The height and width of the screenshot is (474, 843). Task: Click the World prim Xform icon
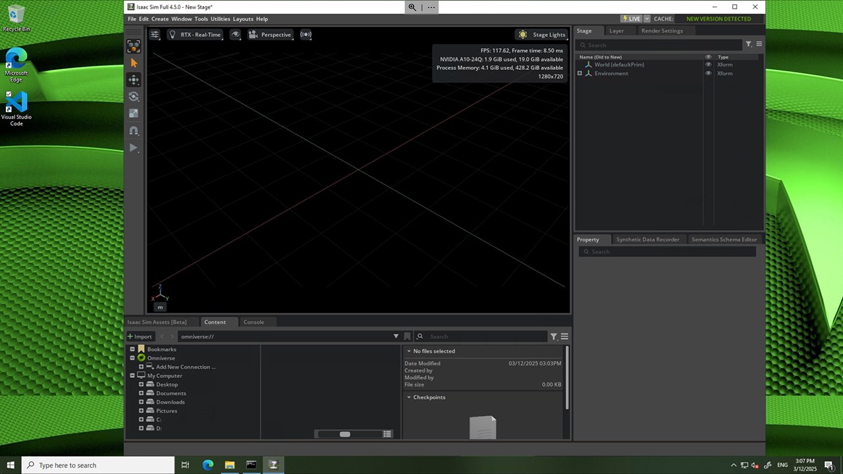point(588,65)
